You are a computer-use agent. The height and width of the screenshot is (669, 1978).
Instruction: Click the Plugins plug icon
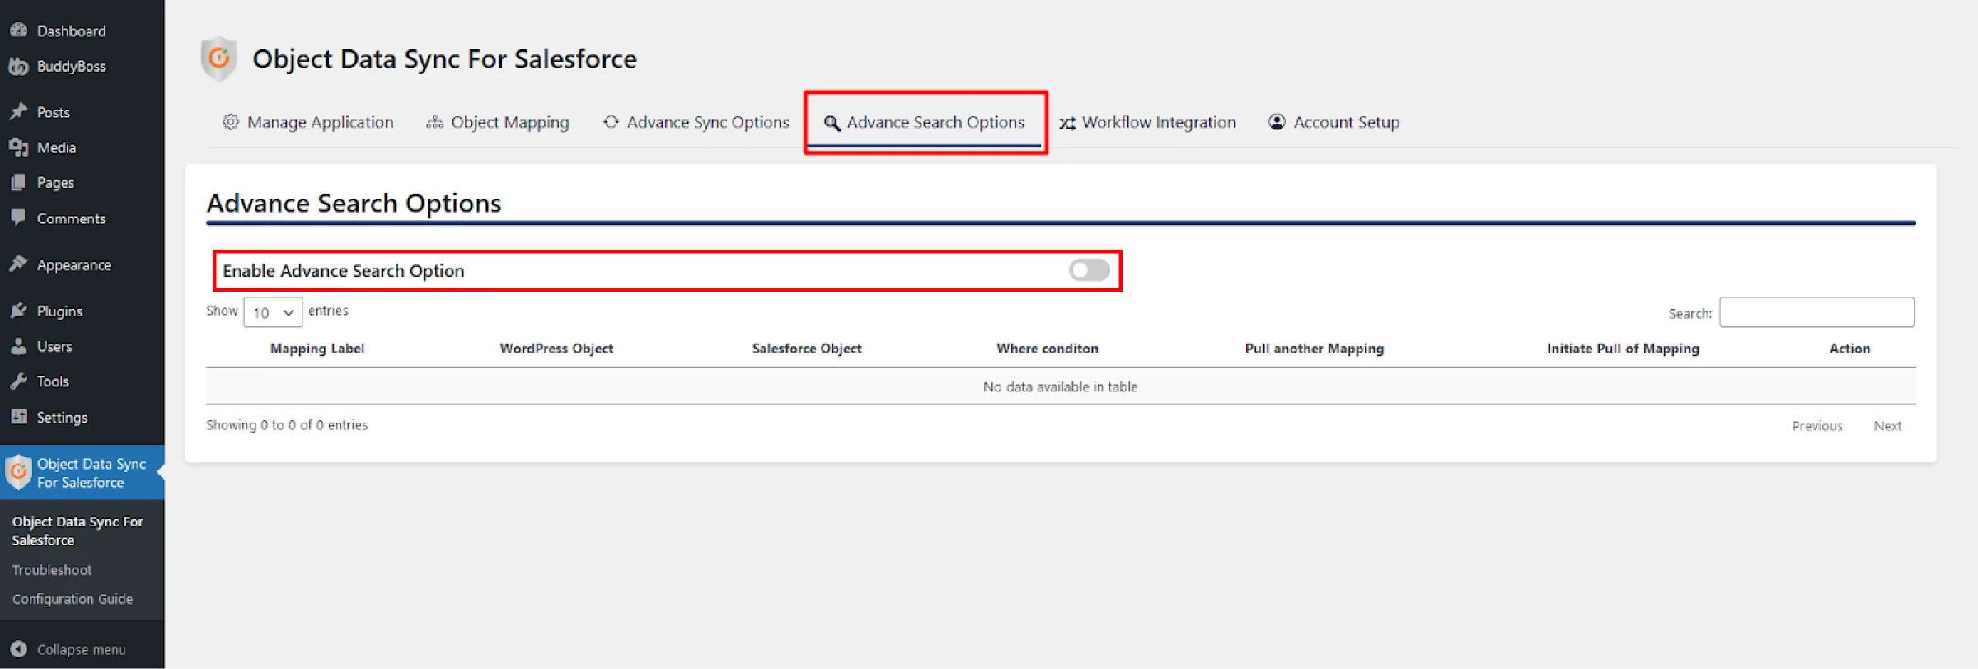pos(18,311)
